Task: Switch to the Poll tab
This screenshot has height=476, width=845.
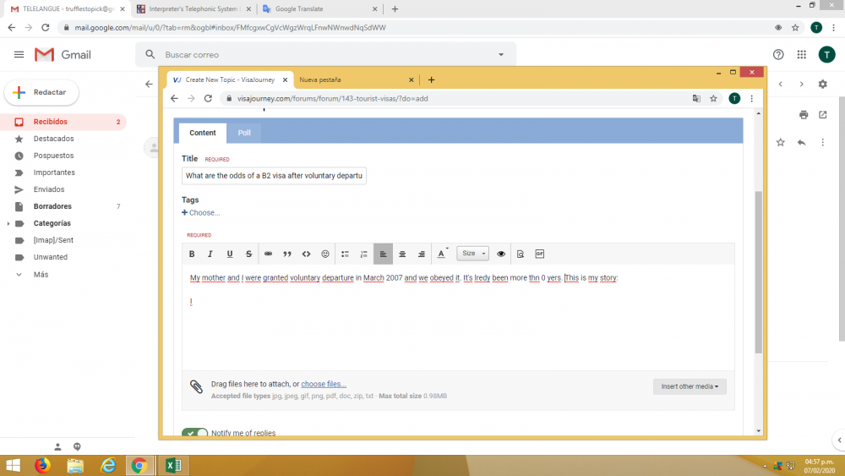Action: pos(244,133)
